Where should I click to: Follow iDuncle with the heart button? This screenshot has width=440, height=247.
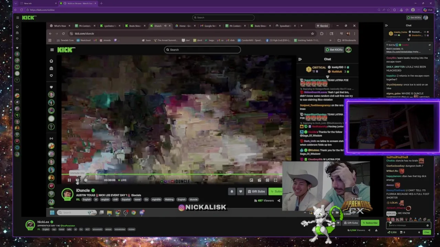[x=241, y=191]
